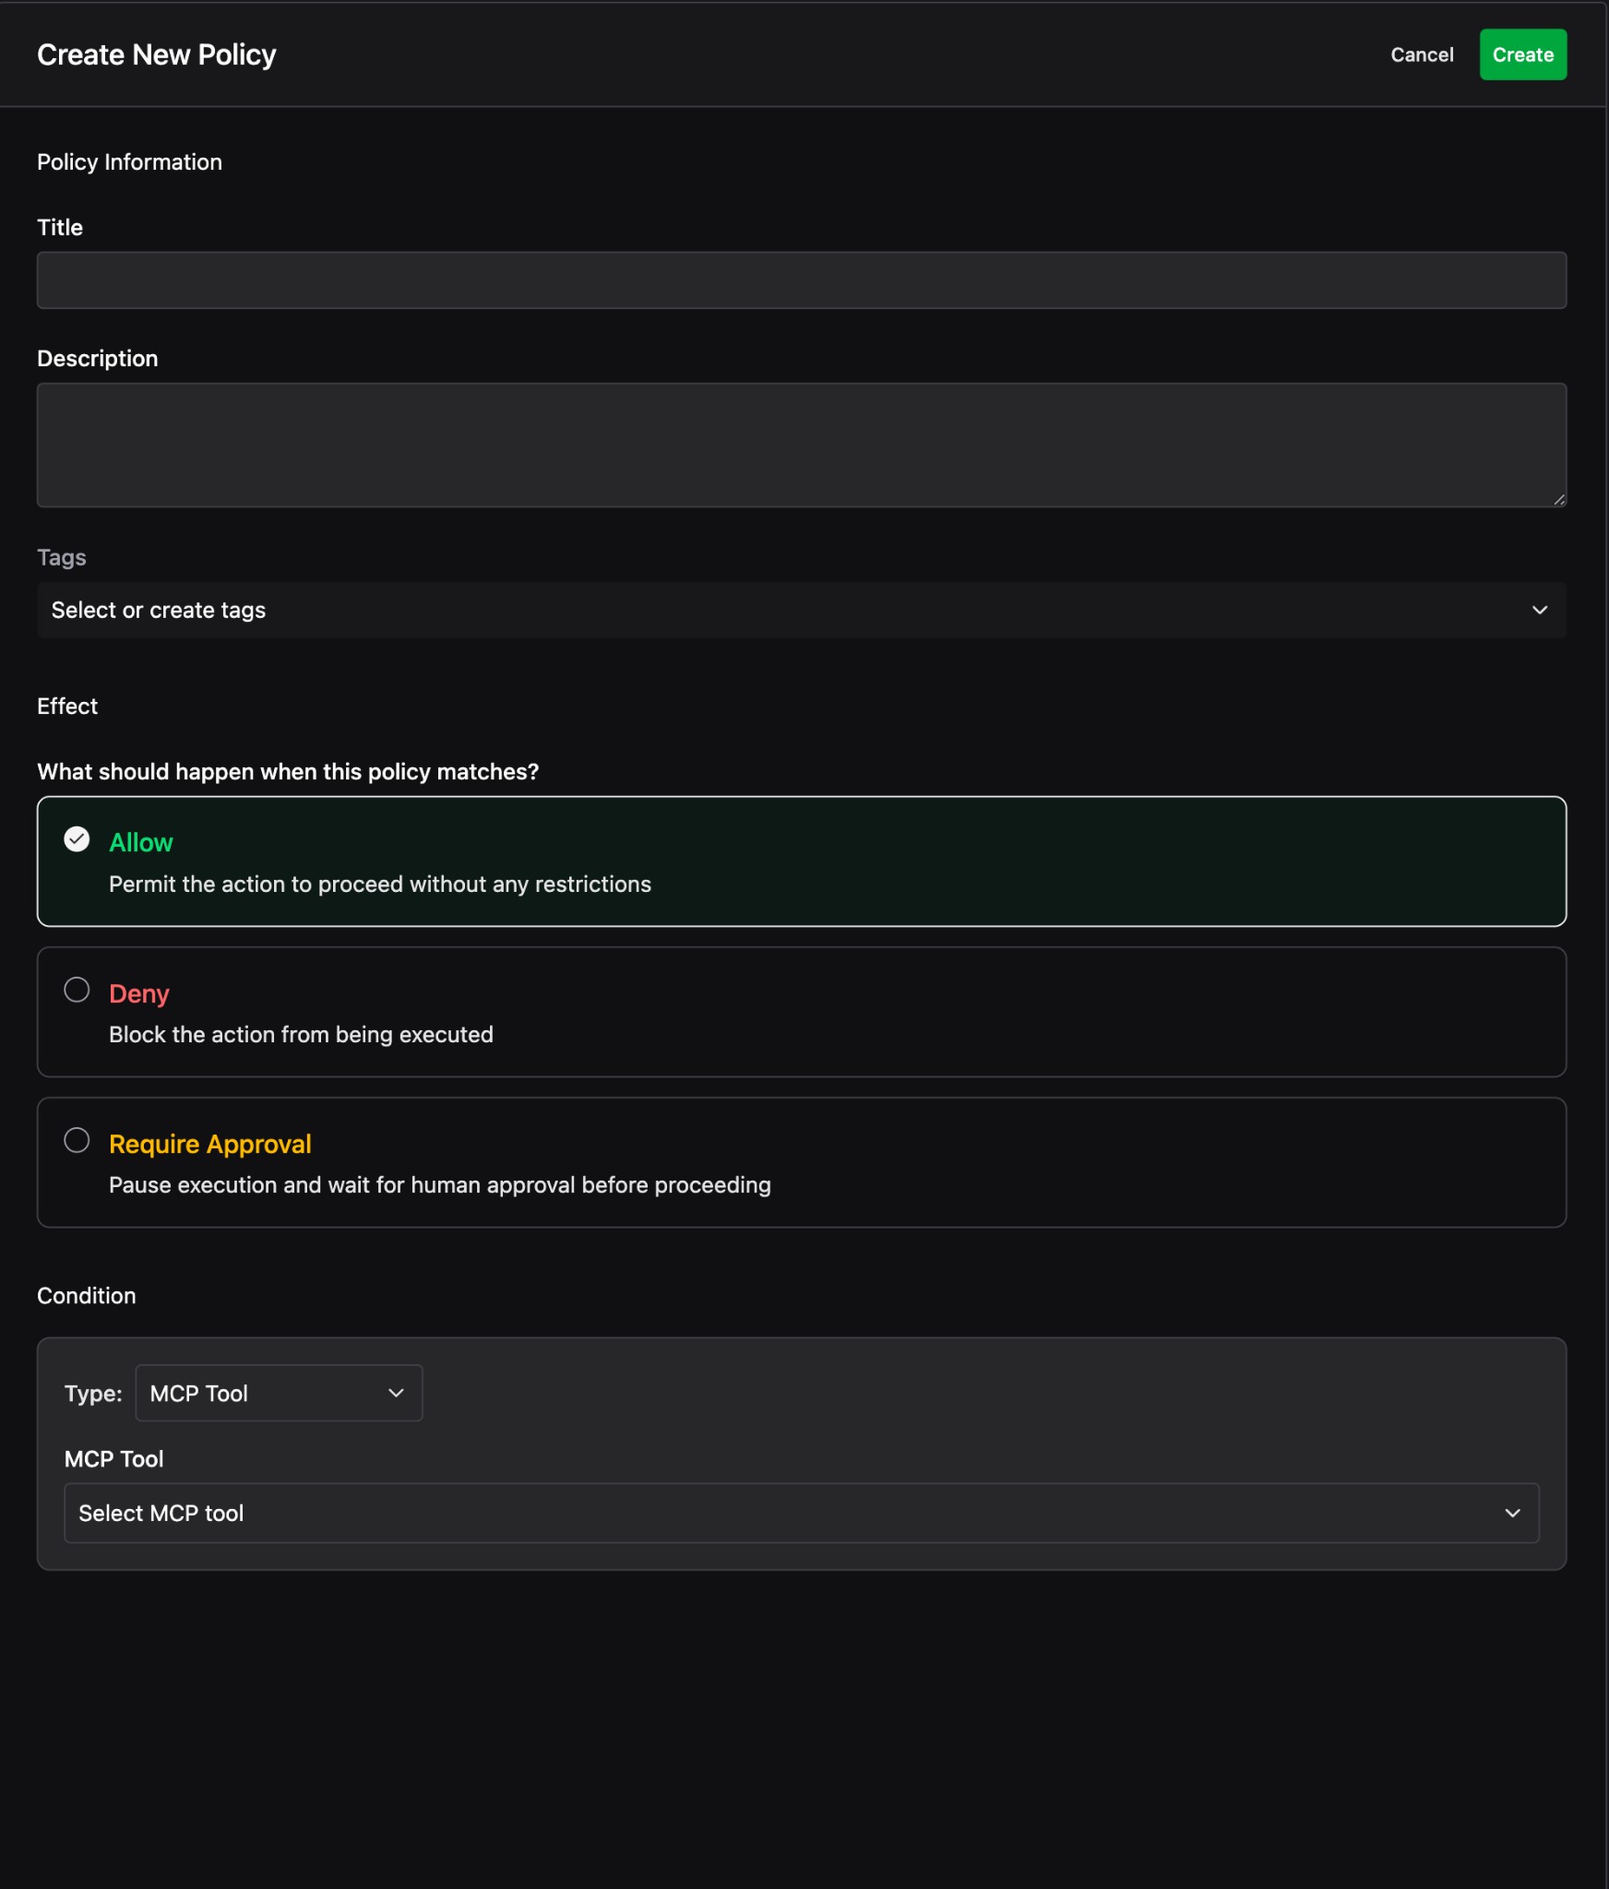Click the Allow effect label text
This screenshot has width=1609, height=1889.
(x=140, y=842)
